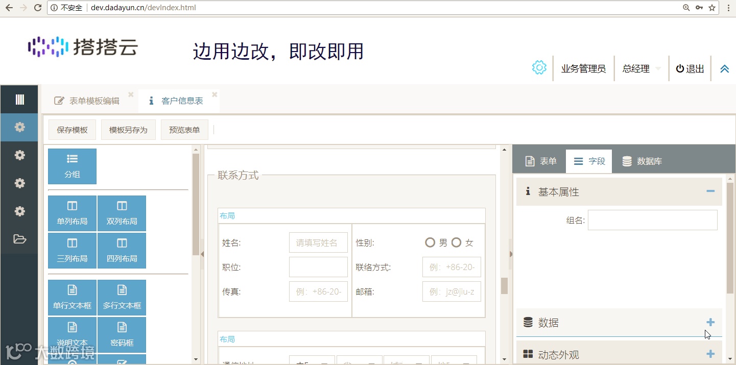Click the 姓名 input field
The image size is (736, 365).
pyautogui.click(x=318, y=242)
